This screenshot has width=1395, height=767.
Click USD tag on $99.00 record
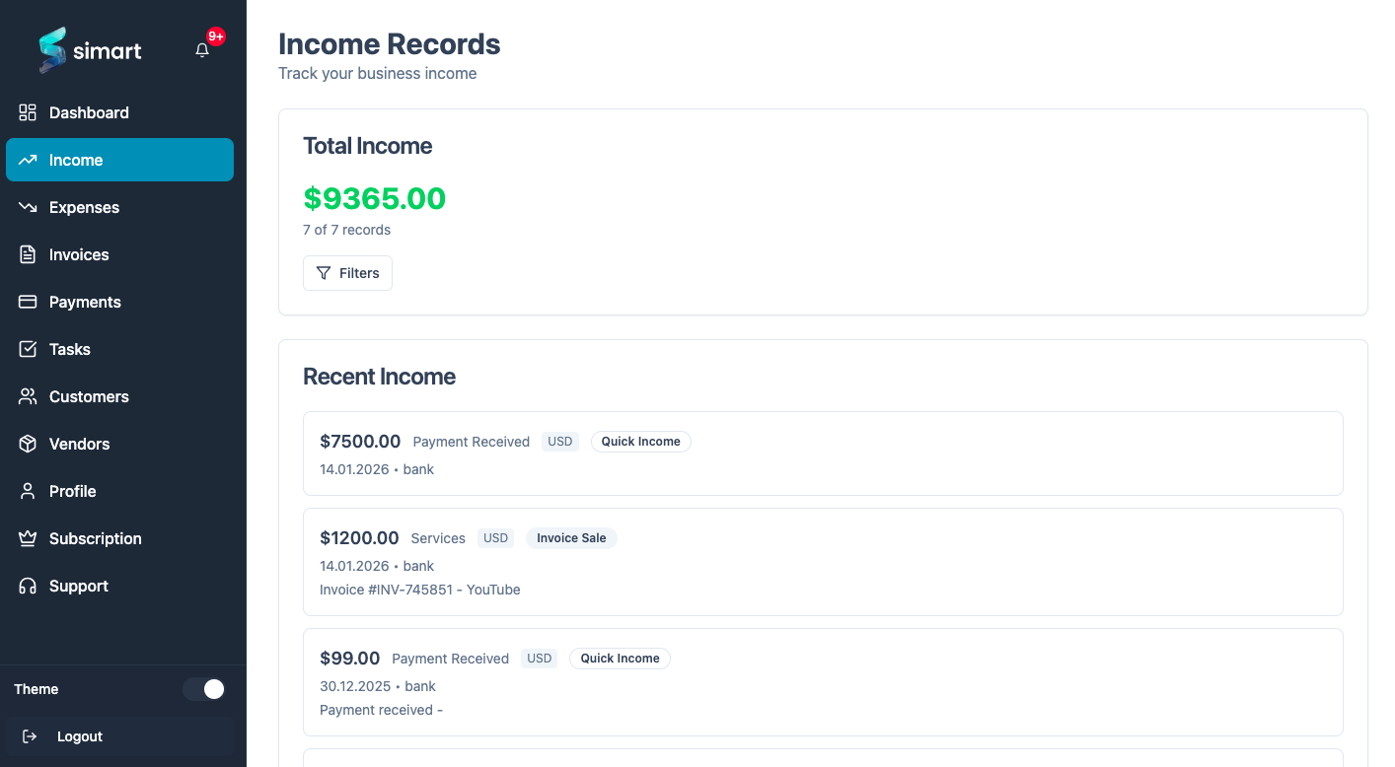point(540,659)
